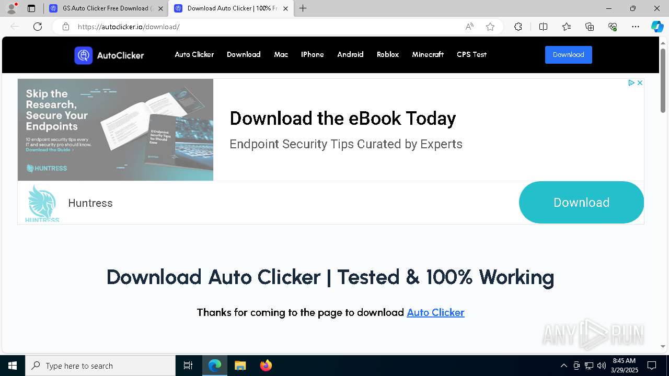Close the GS Auto Clicker tab
Screen dimensions: 669x376
pos(160,8)
